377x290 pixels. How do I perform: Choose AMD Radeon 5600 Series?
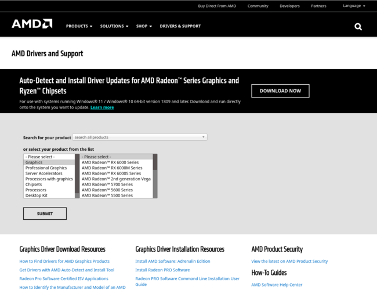[x=116, y=190]
